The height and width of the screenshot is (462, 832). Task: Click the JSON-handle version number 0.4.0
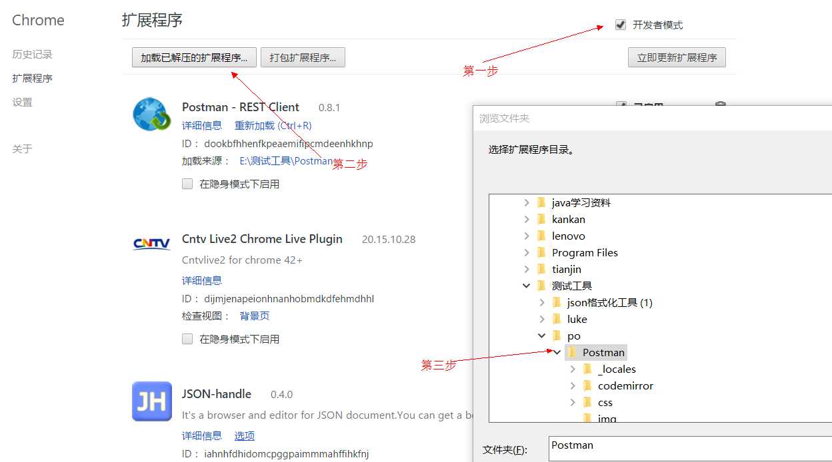point(281,395)
